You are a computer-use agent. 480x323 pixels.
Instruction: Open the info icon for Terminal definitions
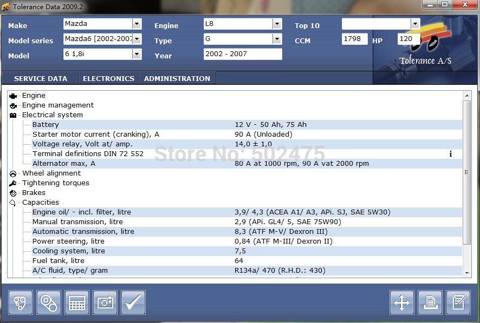[451, 154]
